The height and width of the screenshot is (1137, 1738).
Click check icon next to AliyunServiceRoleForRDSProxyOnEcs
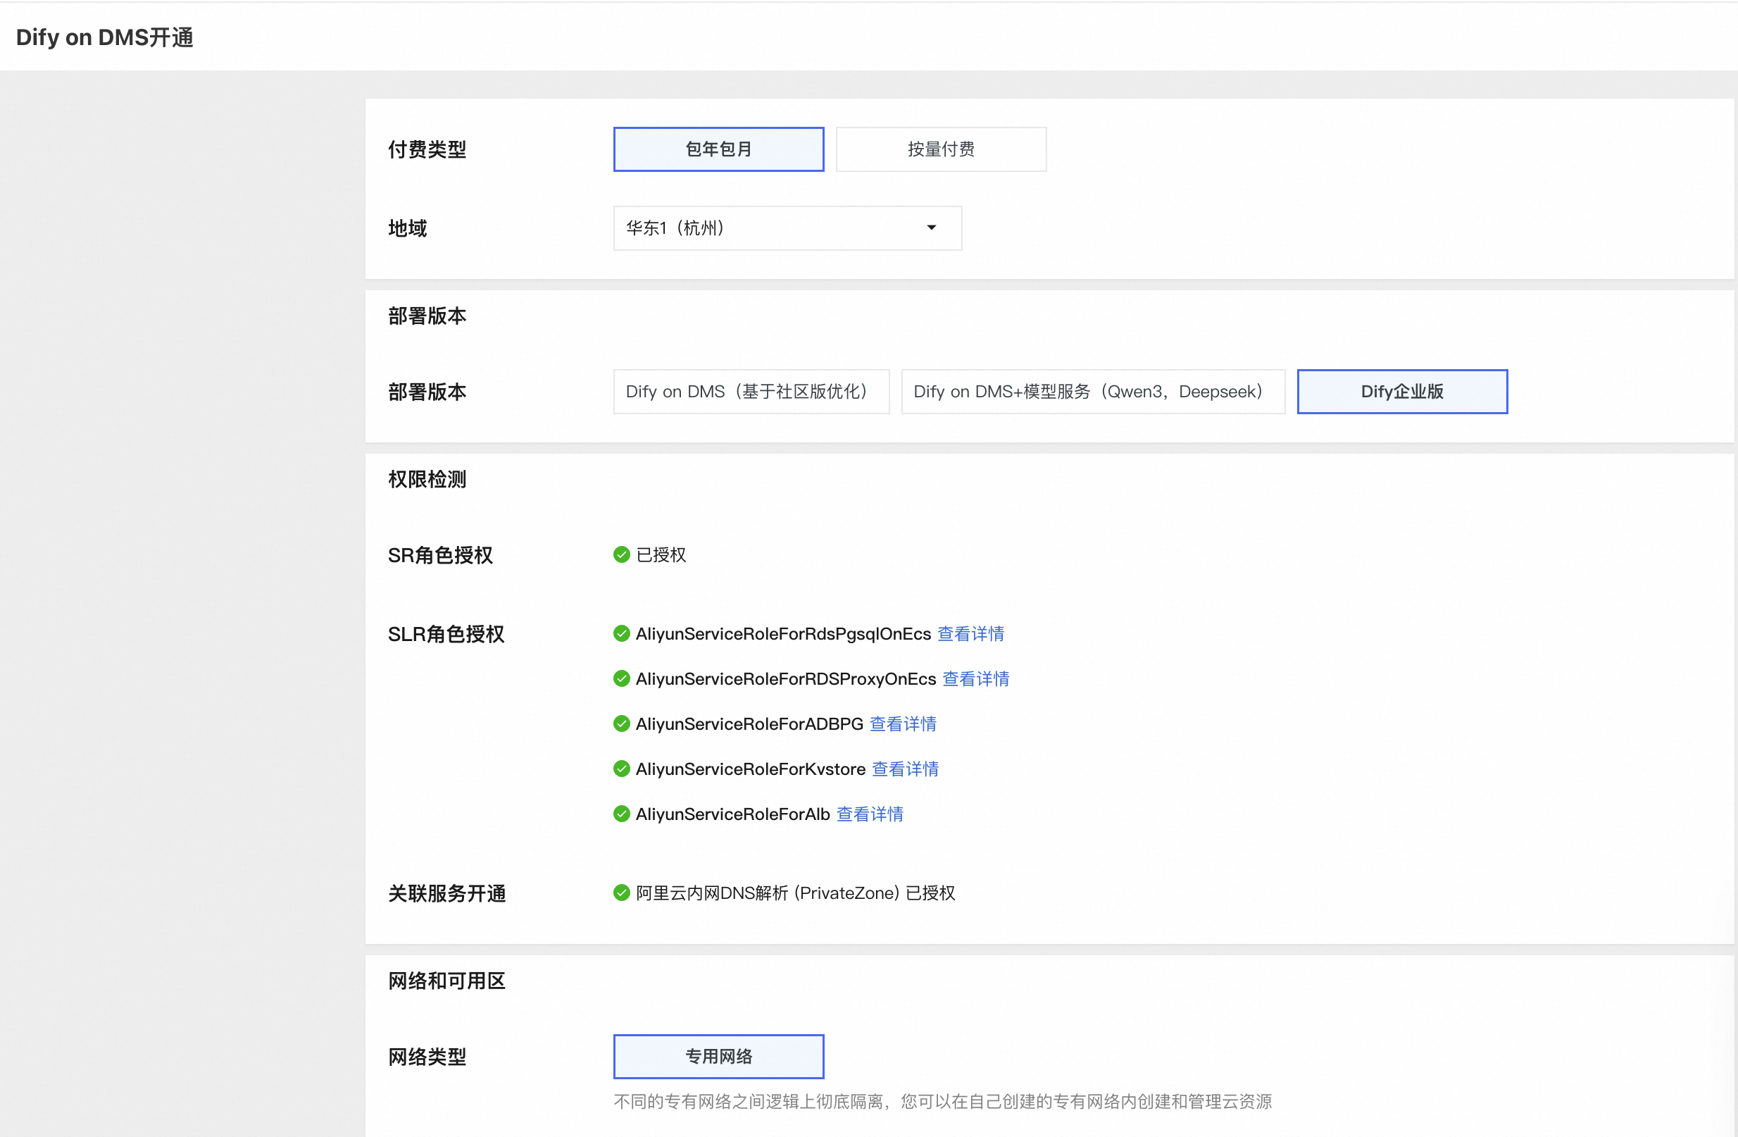621,679
